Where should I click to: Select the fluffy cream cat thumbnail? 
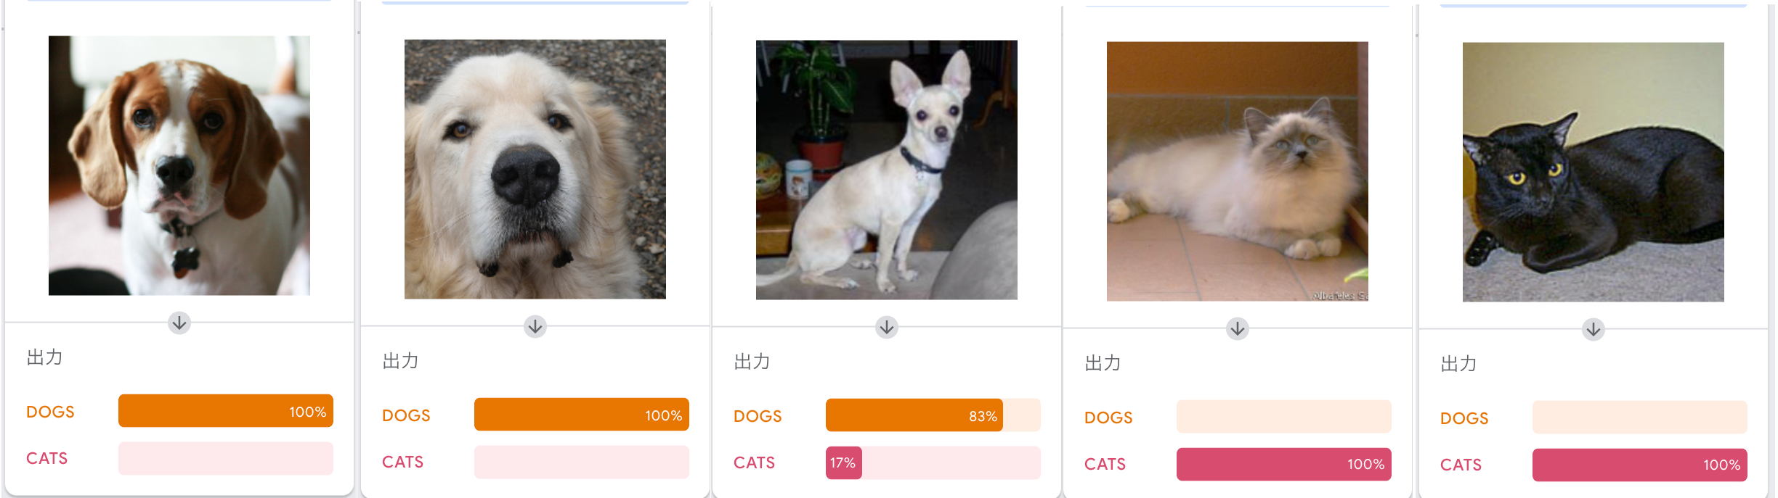pyautogui.click(x=1238, y=171)
